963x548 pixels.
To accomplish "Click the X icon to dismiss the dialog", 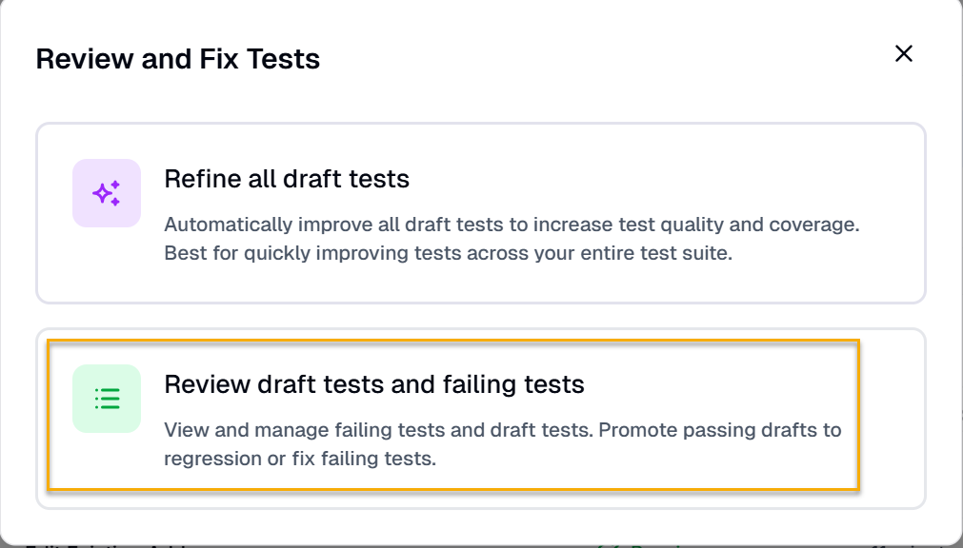I will tap(903, 54).
